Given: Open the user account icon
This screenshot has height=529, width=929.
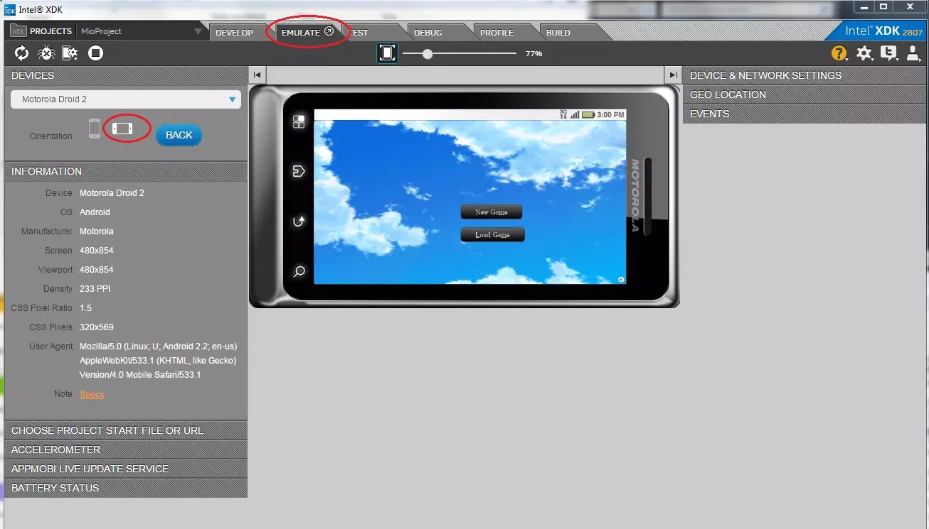Looking at the screenshot, I should point(913,53).
